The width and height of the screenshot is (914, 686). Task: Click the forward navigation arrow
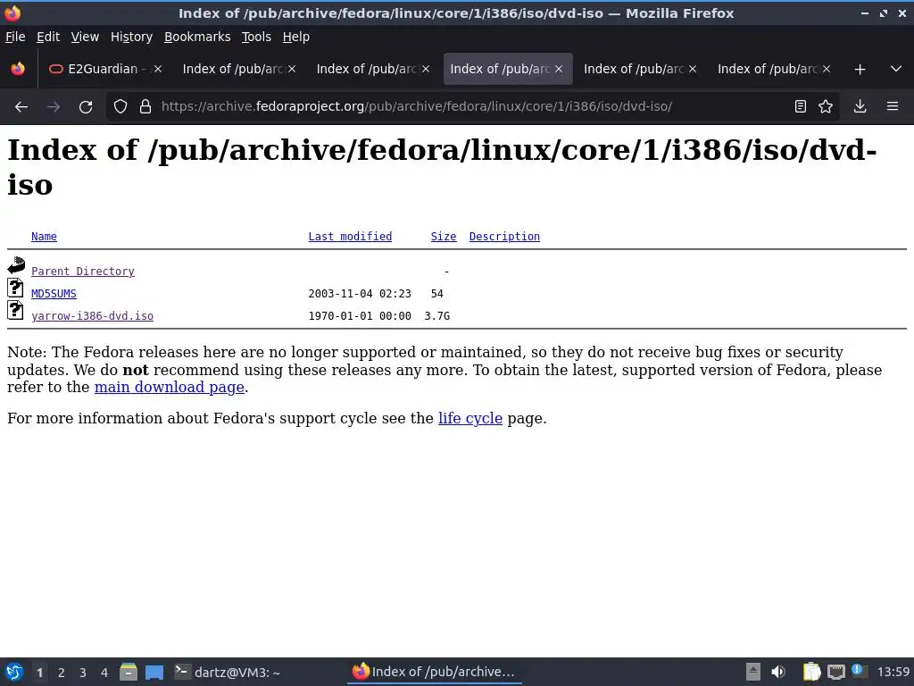pyautogui.click(x=54, y=107)
